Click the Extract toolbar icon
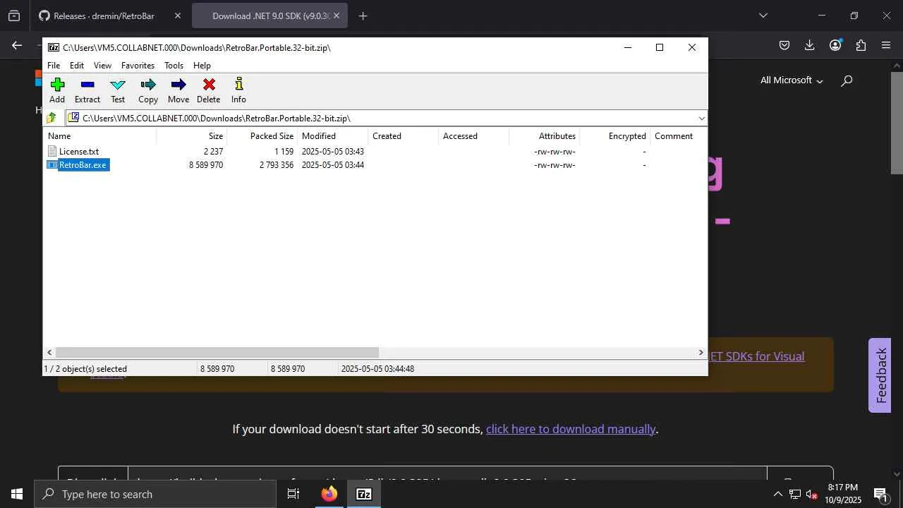 click(87, 85)
